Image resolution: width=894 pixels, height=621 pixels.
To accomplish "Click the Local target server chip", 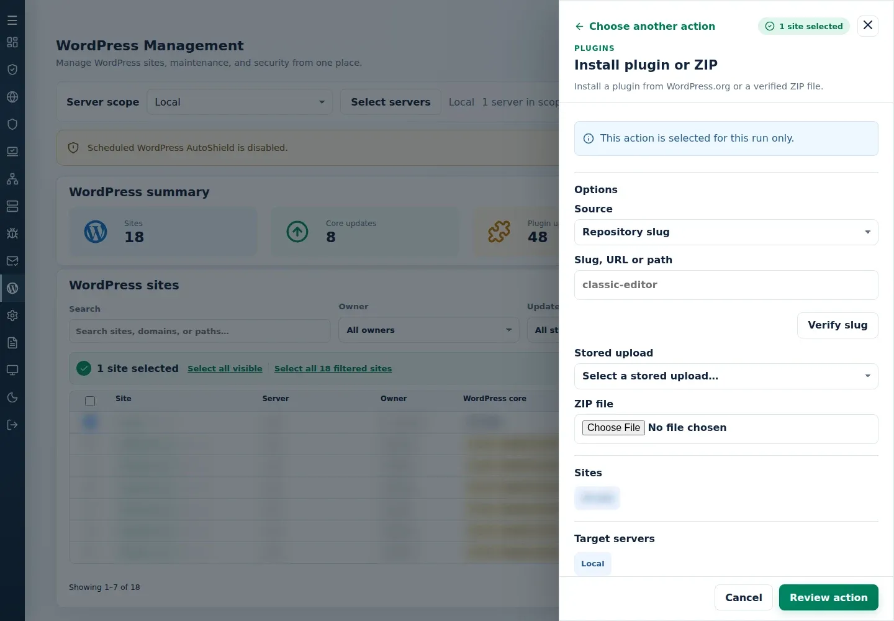I will click(x=593, y=564).
